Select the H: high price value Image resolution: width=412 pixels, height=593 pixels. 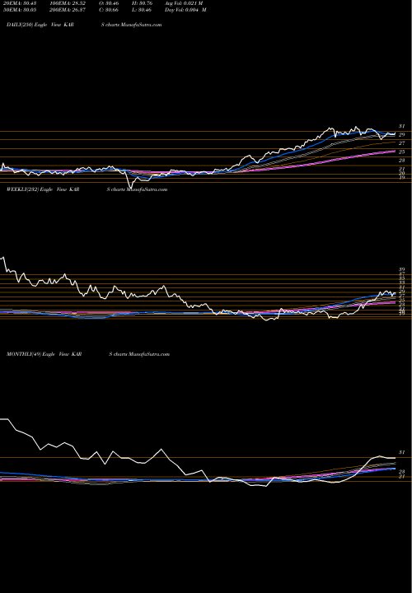(143, 3)
